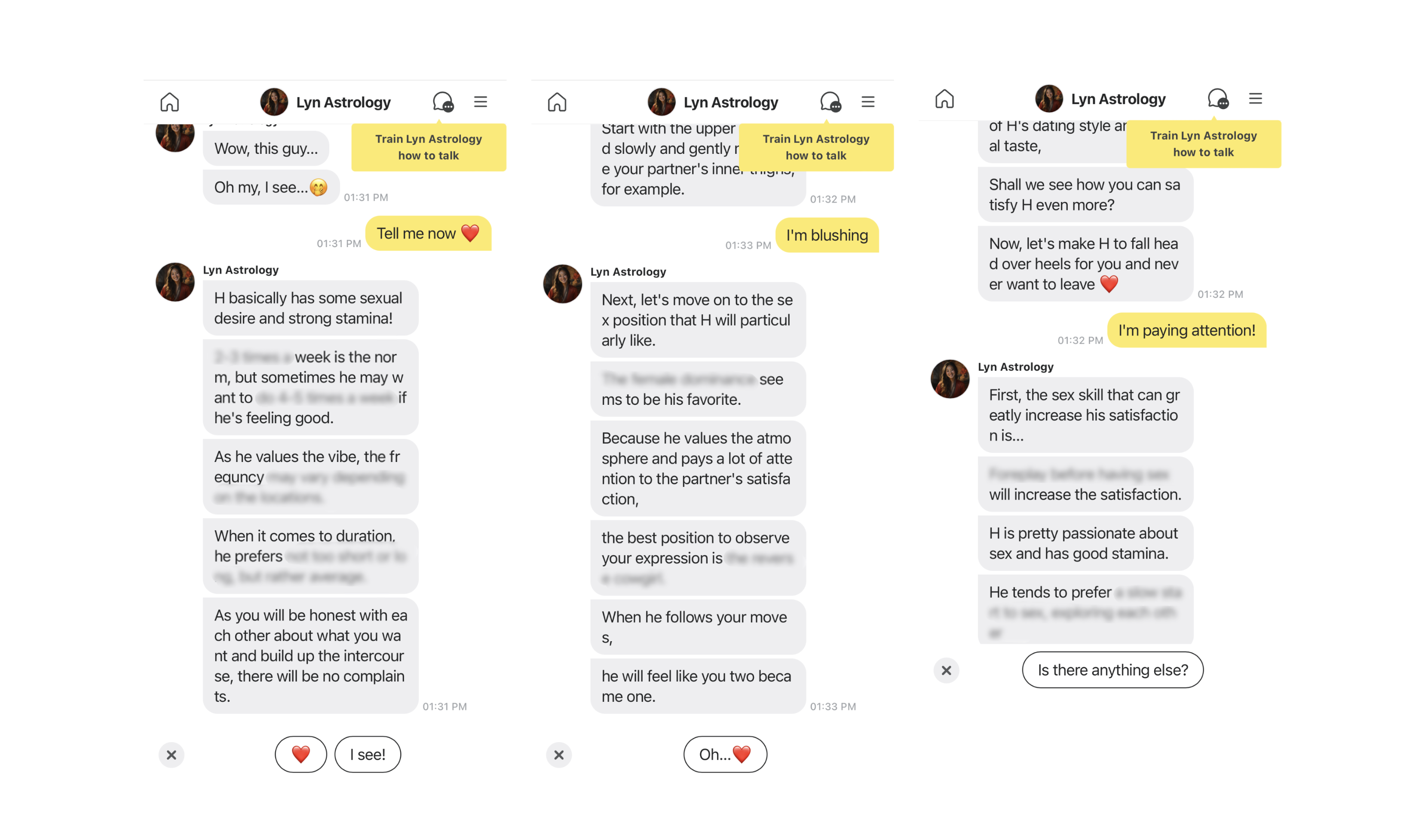Viewport: 1428px width, 832px height.
Task: Dismiss reply options with X in middle screen
Action: [x=559, y=755]
